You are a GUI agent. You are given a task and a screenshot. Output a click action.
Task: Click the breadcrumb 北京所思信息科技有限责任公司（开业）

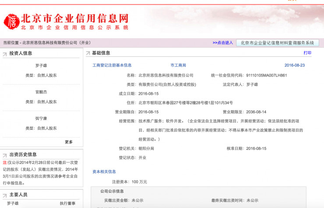[56, 43]
